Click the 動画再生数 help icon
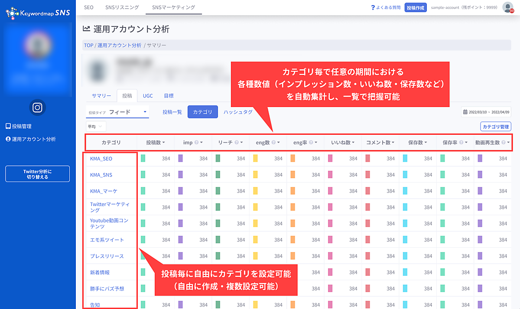This screenshot has width=520, height=309. [x=503, y=143]
